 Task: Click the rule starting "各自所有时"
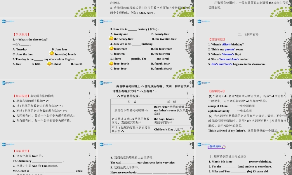click(x=42, y=121)
